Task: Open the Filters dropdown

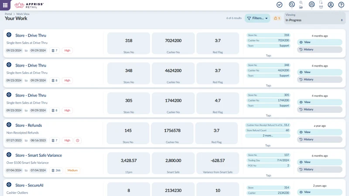Action: 257,18
